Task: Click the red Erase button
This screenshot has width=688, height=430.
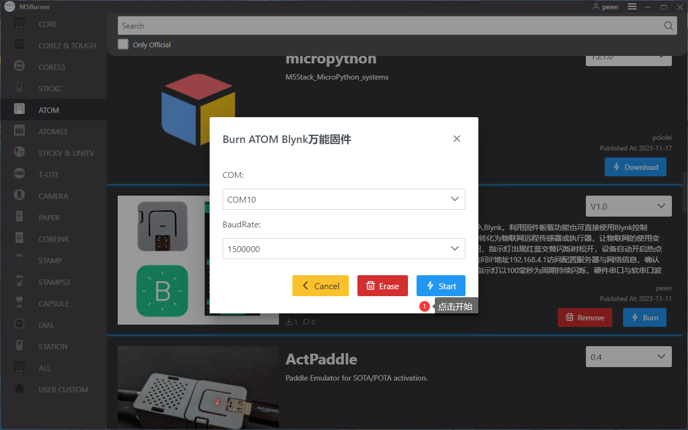Action: pyautogui.click(x=383, y=286)
